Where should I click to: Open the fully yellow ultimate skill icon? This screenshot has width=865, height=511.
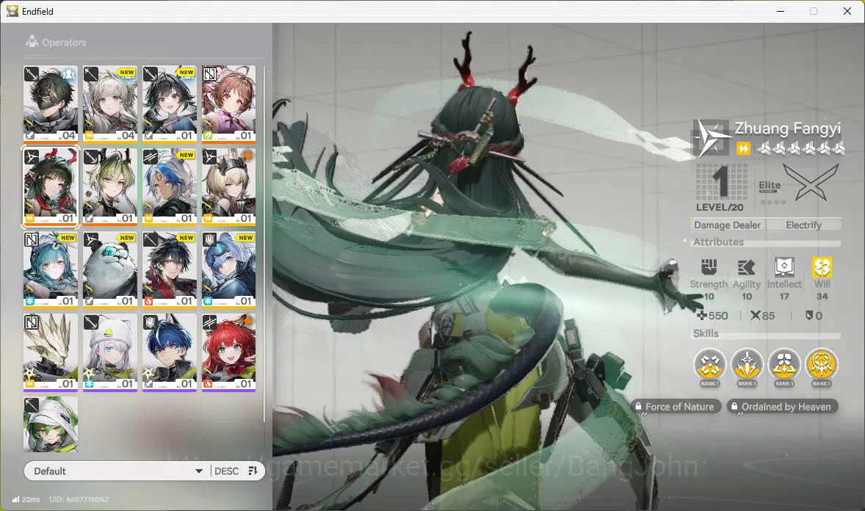822,364
